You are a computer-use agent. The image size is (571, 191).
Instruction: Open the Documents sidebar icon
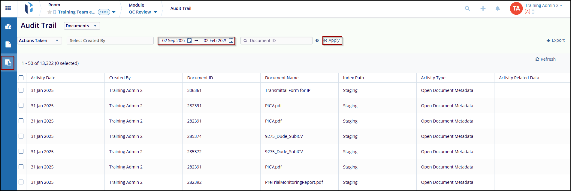coord(8,44)
